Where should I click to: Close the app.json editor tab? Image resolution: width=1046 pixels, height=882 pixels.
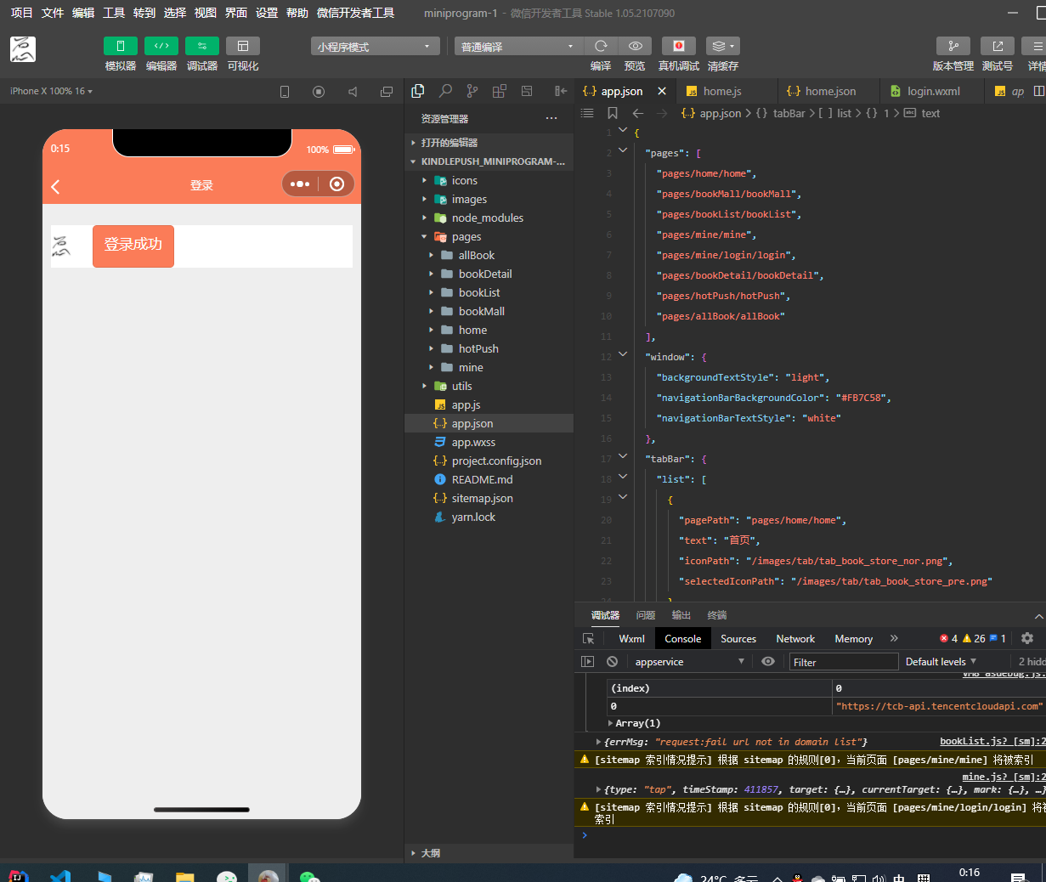[662, 91]
